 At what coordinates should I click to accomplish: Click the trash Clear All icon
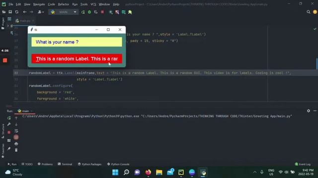[16, 150]
